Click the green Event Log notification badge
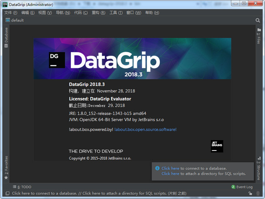The image size is (265, 199). click(x=233, y=187)
